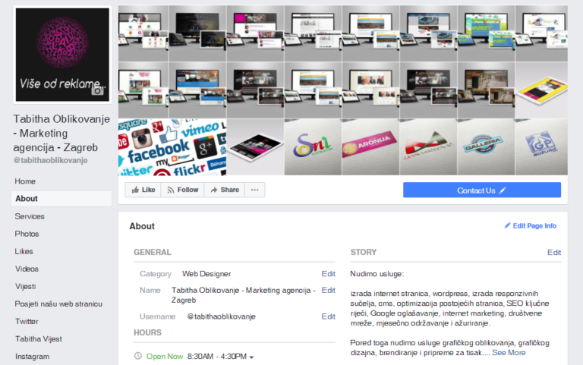Open Videos from the sidebar menu
The width and height of the screenshot is (583, 365).
point(27,269)
